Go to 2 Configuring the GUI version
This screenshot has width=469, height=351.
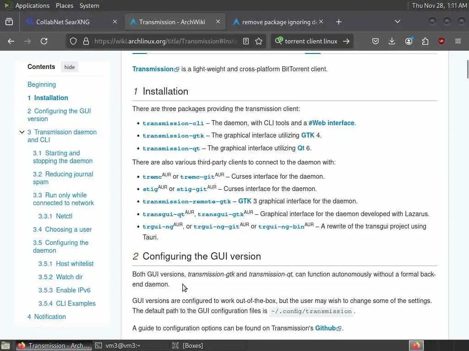[59, 115]
